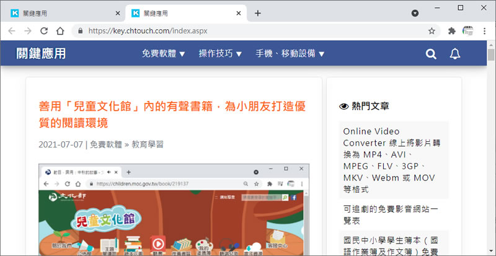This screenshot has height=256, width=496.
Task: Click the 2021-07-07 article date
Action: (x=61, y=144)
